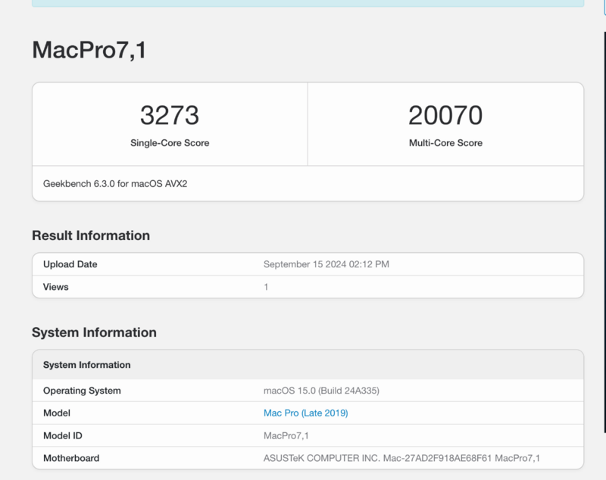Click the 20070 multi-core score number
The image size is (606, 480).
(445, 115)
